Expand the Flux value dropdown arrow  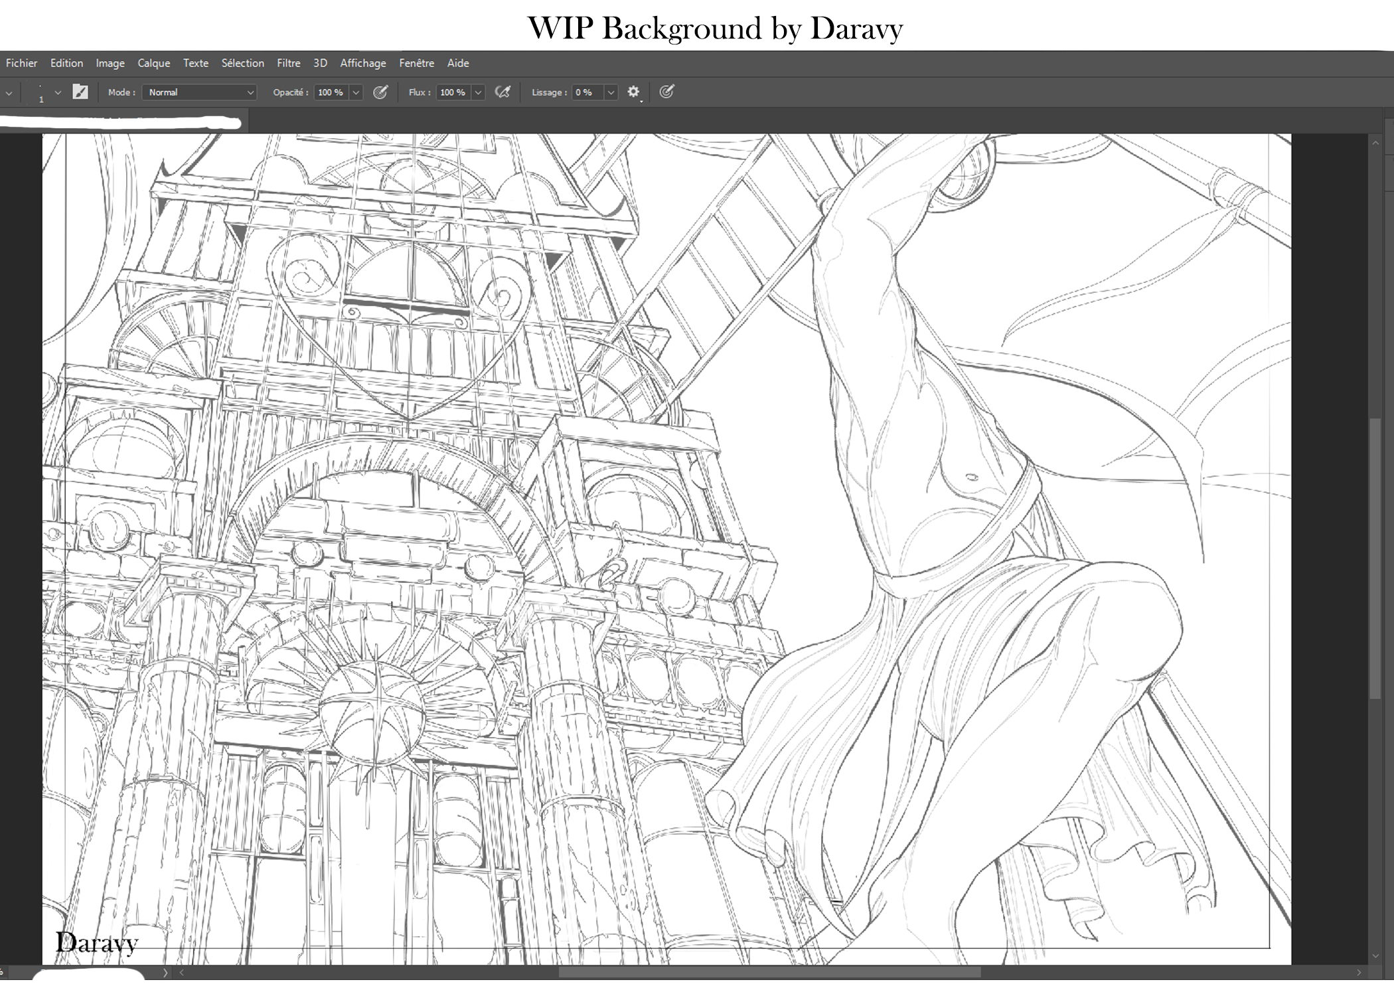coord(478,92)
